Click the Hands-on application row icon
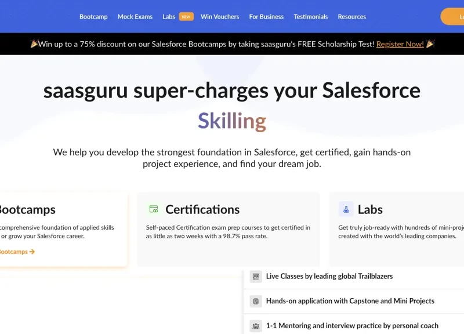Viewport: 464px width, 334px height. [x=256, y=302]
